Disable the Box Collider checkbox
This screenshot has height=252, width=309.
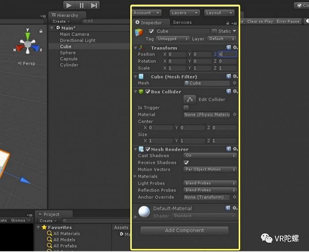tap(147, 92)
